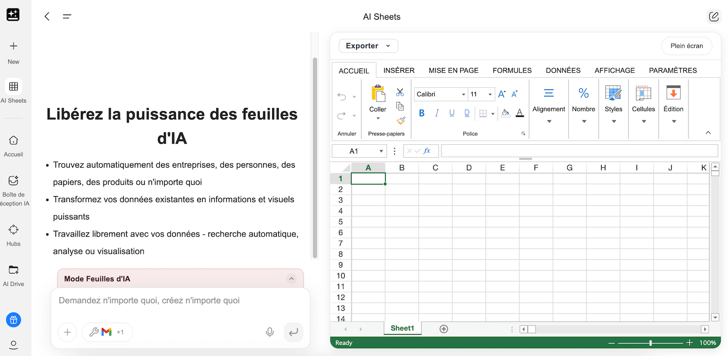This screenshot has height=356, width=728.
Task: Click the Plein écran button
Action: [x=686, y=46]
